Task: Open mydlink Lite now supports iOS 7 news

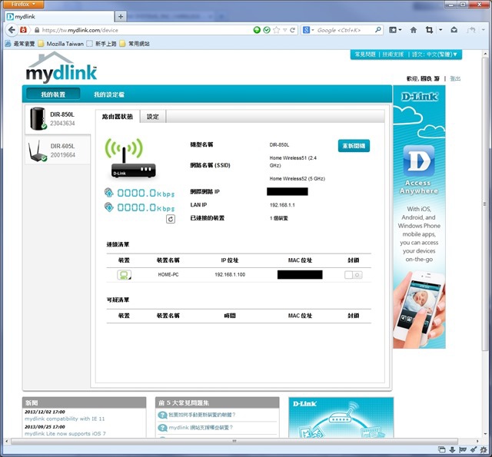Action: (65, 434)
